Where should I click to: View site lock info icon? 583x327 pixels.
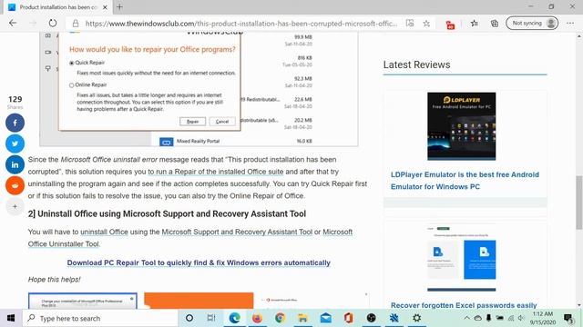[x=76, y=24]
